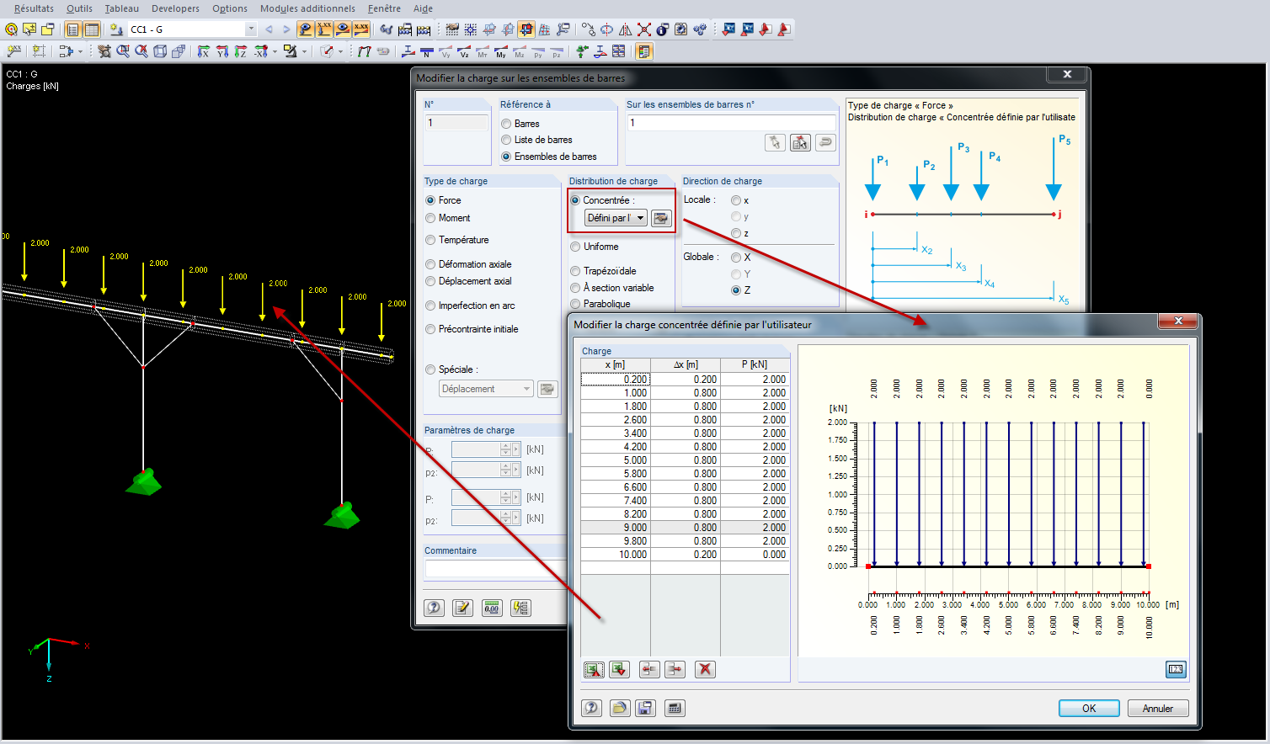Screen dimensions: 1270x744
Task: Select global direction X radio button
Action: [x=736, y=258]
